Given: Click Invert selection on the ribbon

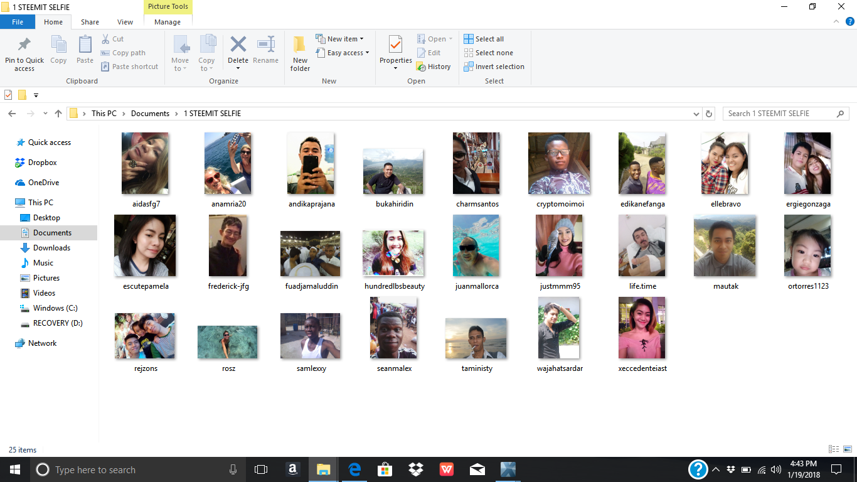Looking at the screenshot, I should [x=494, y=67].
